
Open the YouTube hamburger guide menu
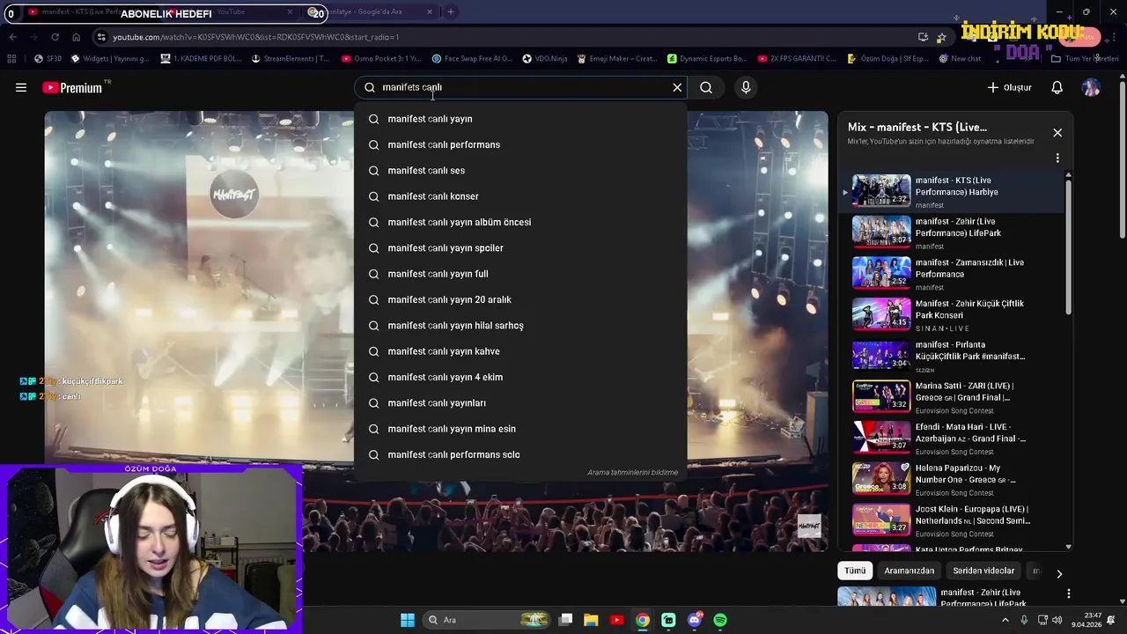click(x=21, y=87)
